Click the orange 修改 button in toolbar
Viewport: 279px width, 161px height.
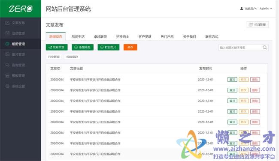(130, 47)
